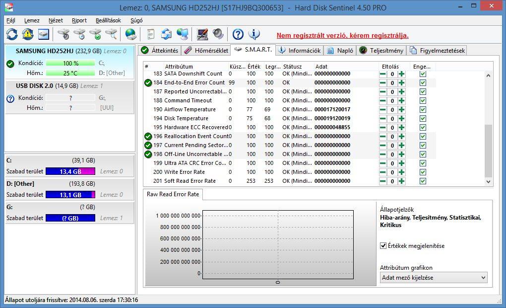Open the Riport menu
Screen dimensions: 506x308
coord(79,20)
